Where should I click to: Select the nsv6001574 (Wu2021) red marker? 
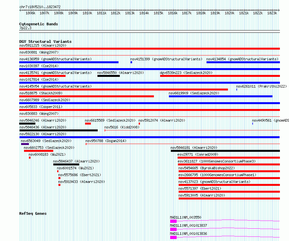(58, 171)
